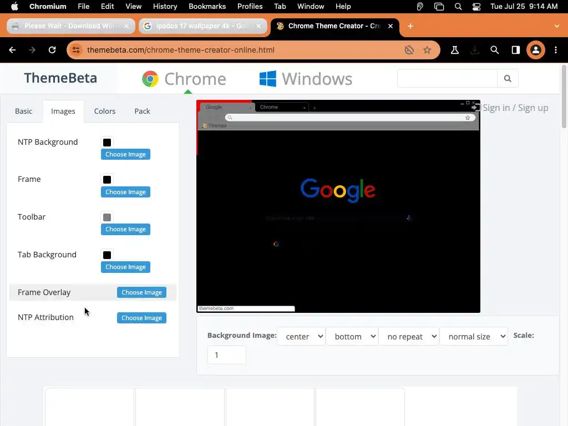Open Chrome Labs flask icon
Viewport: 568px width, 426px height.
455,50
